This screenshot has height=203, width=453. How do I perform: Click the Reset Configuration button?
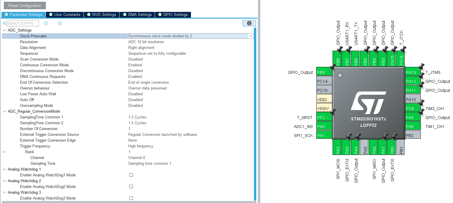24,5
